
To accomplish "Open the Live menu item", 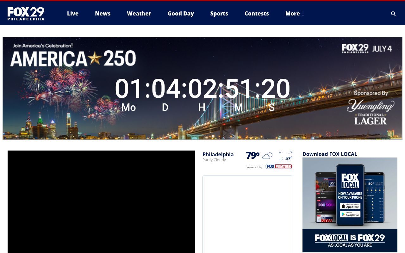I will pyautogui.click(x=73, y=14).
